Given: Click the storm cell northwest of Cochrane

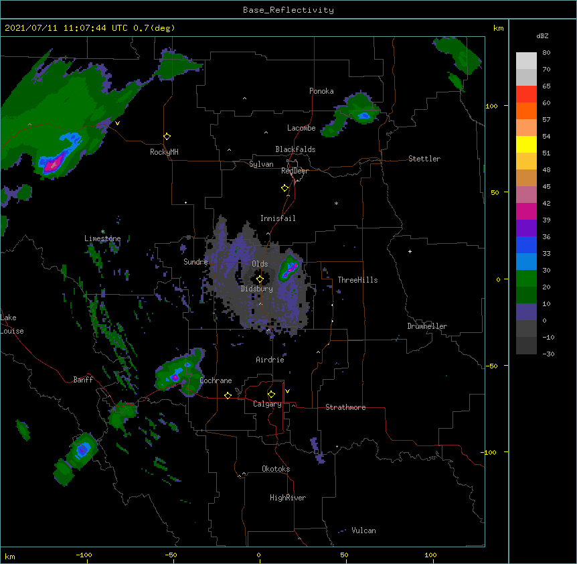Looking at the screenshot, I should [x=179, y=372].
